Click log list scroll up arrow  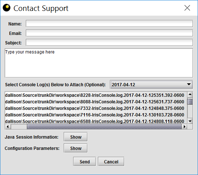tap(190, 95)
